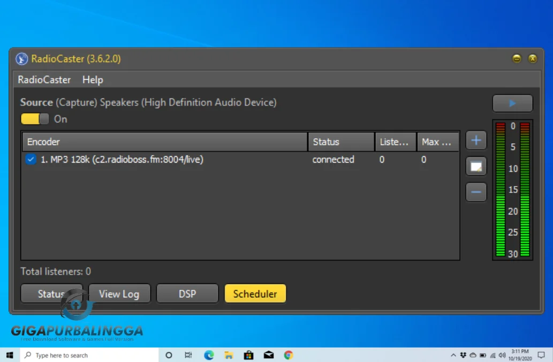This screenshot has height=362, width=553.
Task: Click the RadioCaster app logo icon
Action: (x=21, y=58)
